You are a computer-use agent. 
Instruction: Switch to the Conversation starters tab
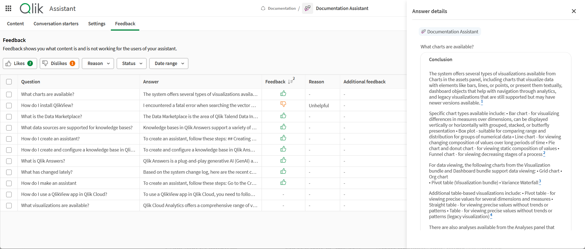point(56,24)
